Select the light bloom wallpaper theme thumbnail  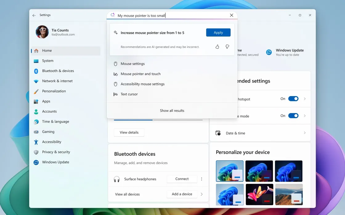pos(230,171)
